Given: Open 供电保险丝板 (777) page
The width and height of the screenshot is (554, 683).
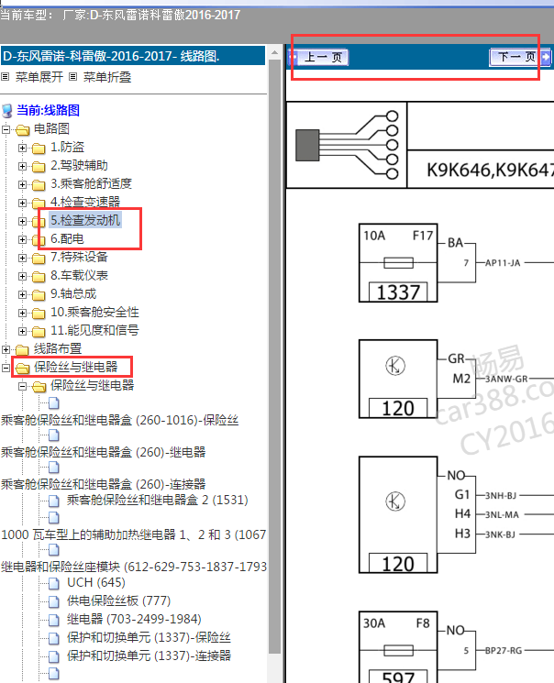Looking at the screenshot, I should (x=118, y=600).
